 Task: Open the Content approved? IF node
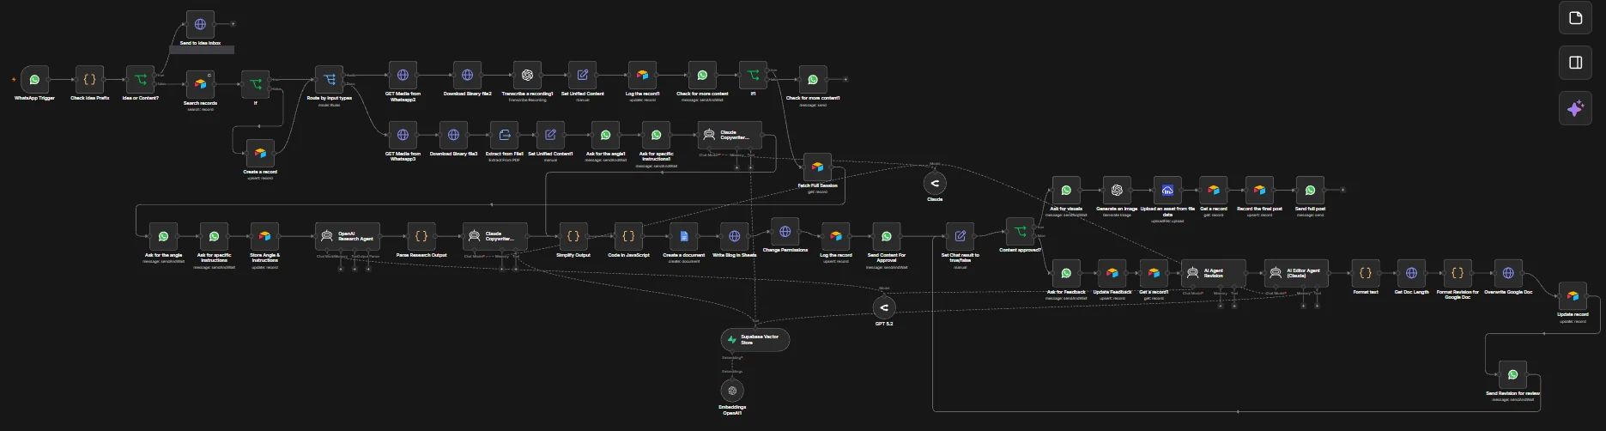1020,232
